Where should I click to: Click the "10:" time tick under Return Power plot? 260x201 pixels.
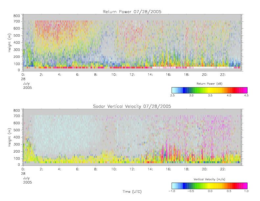114,75
